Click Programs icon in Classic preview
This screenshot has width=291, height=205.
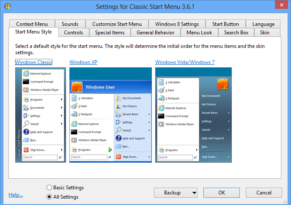pos(26,100)
